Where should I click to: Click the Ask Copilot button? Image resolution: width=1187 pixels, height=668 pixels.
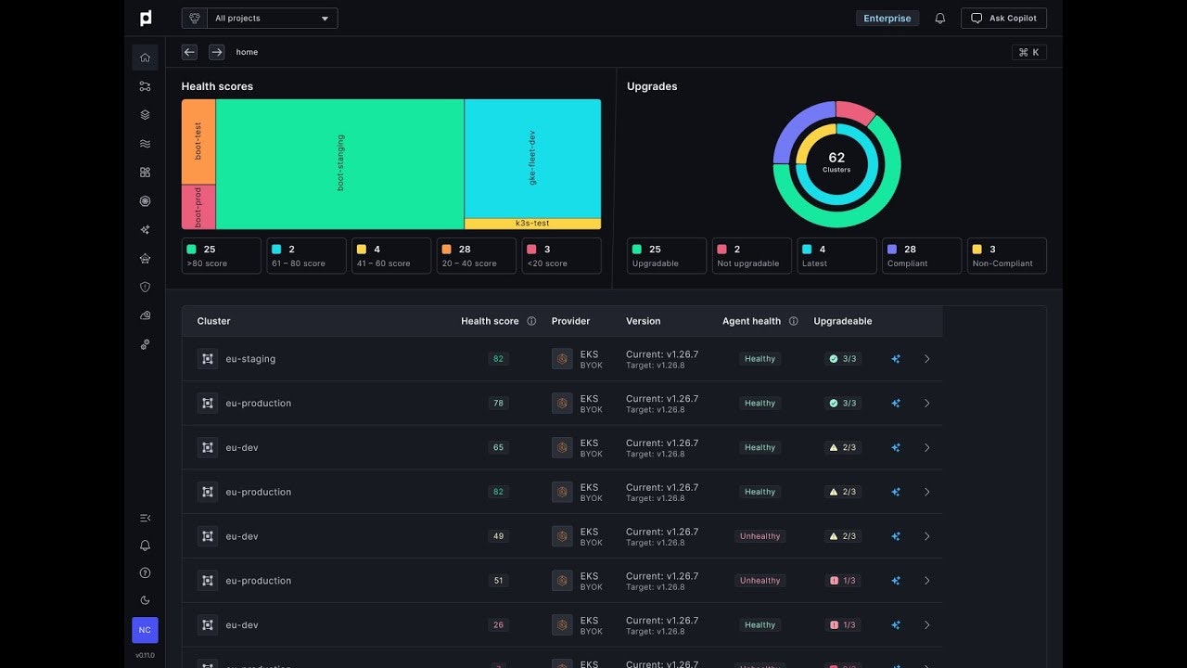click(1004, 19)
